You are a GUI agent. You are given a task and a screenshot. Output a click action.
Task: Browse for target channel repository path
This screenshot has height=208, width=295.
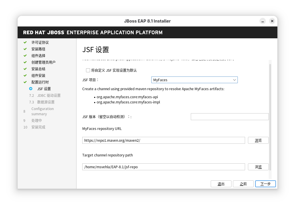[x=258, y=167]
